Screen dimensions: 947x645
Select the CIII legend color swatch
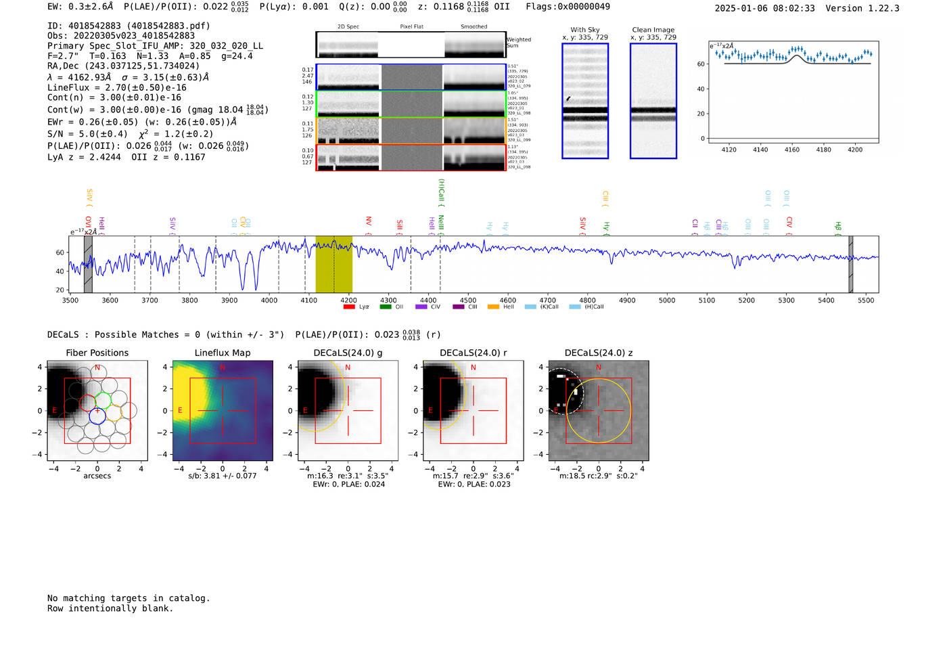coord(459,307)
